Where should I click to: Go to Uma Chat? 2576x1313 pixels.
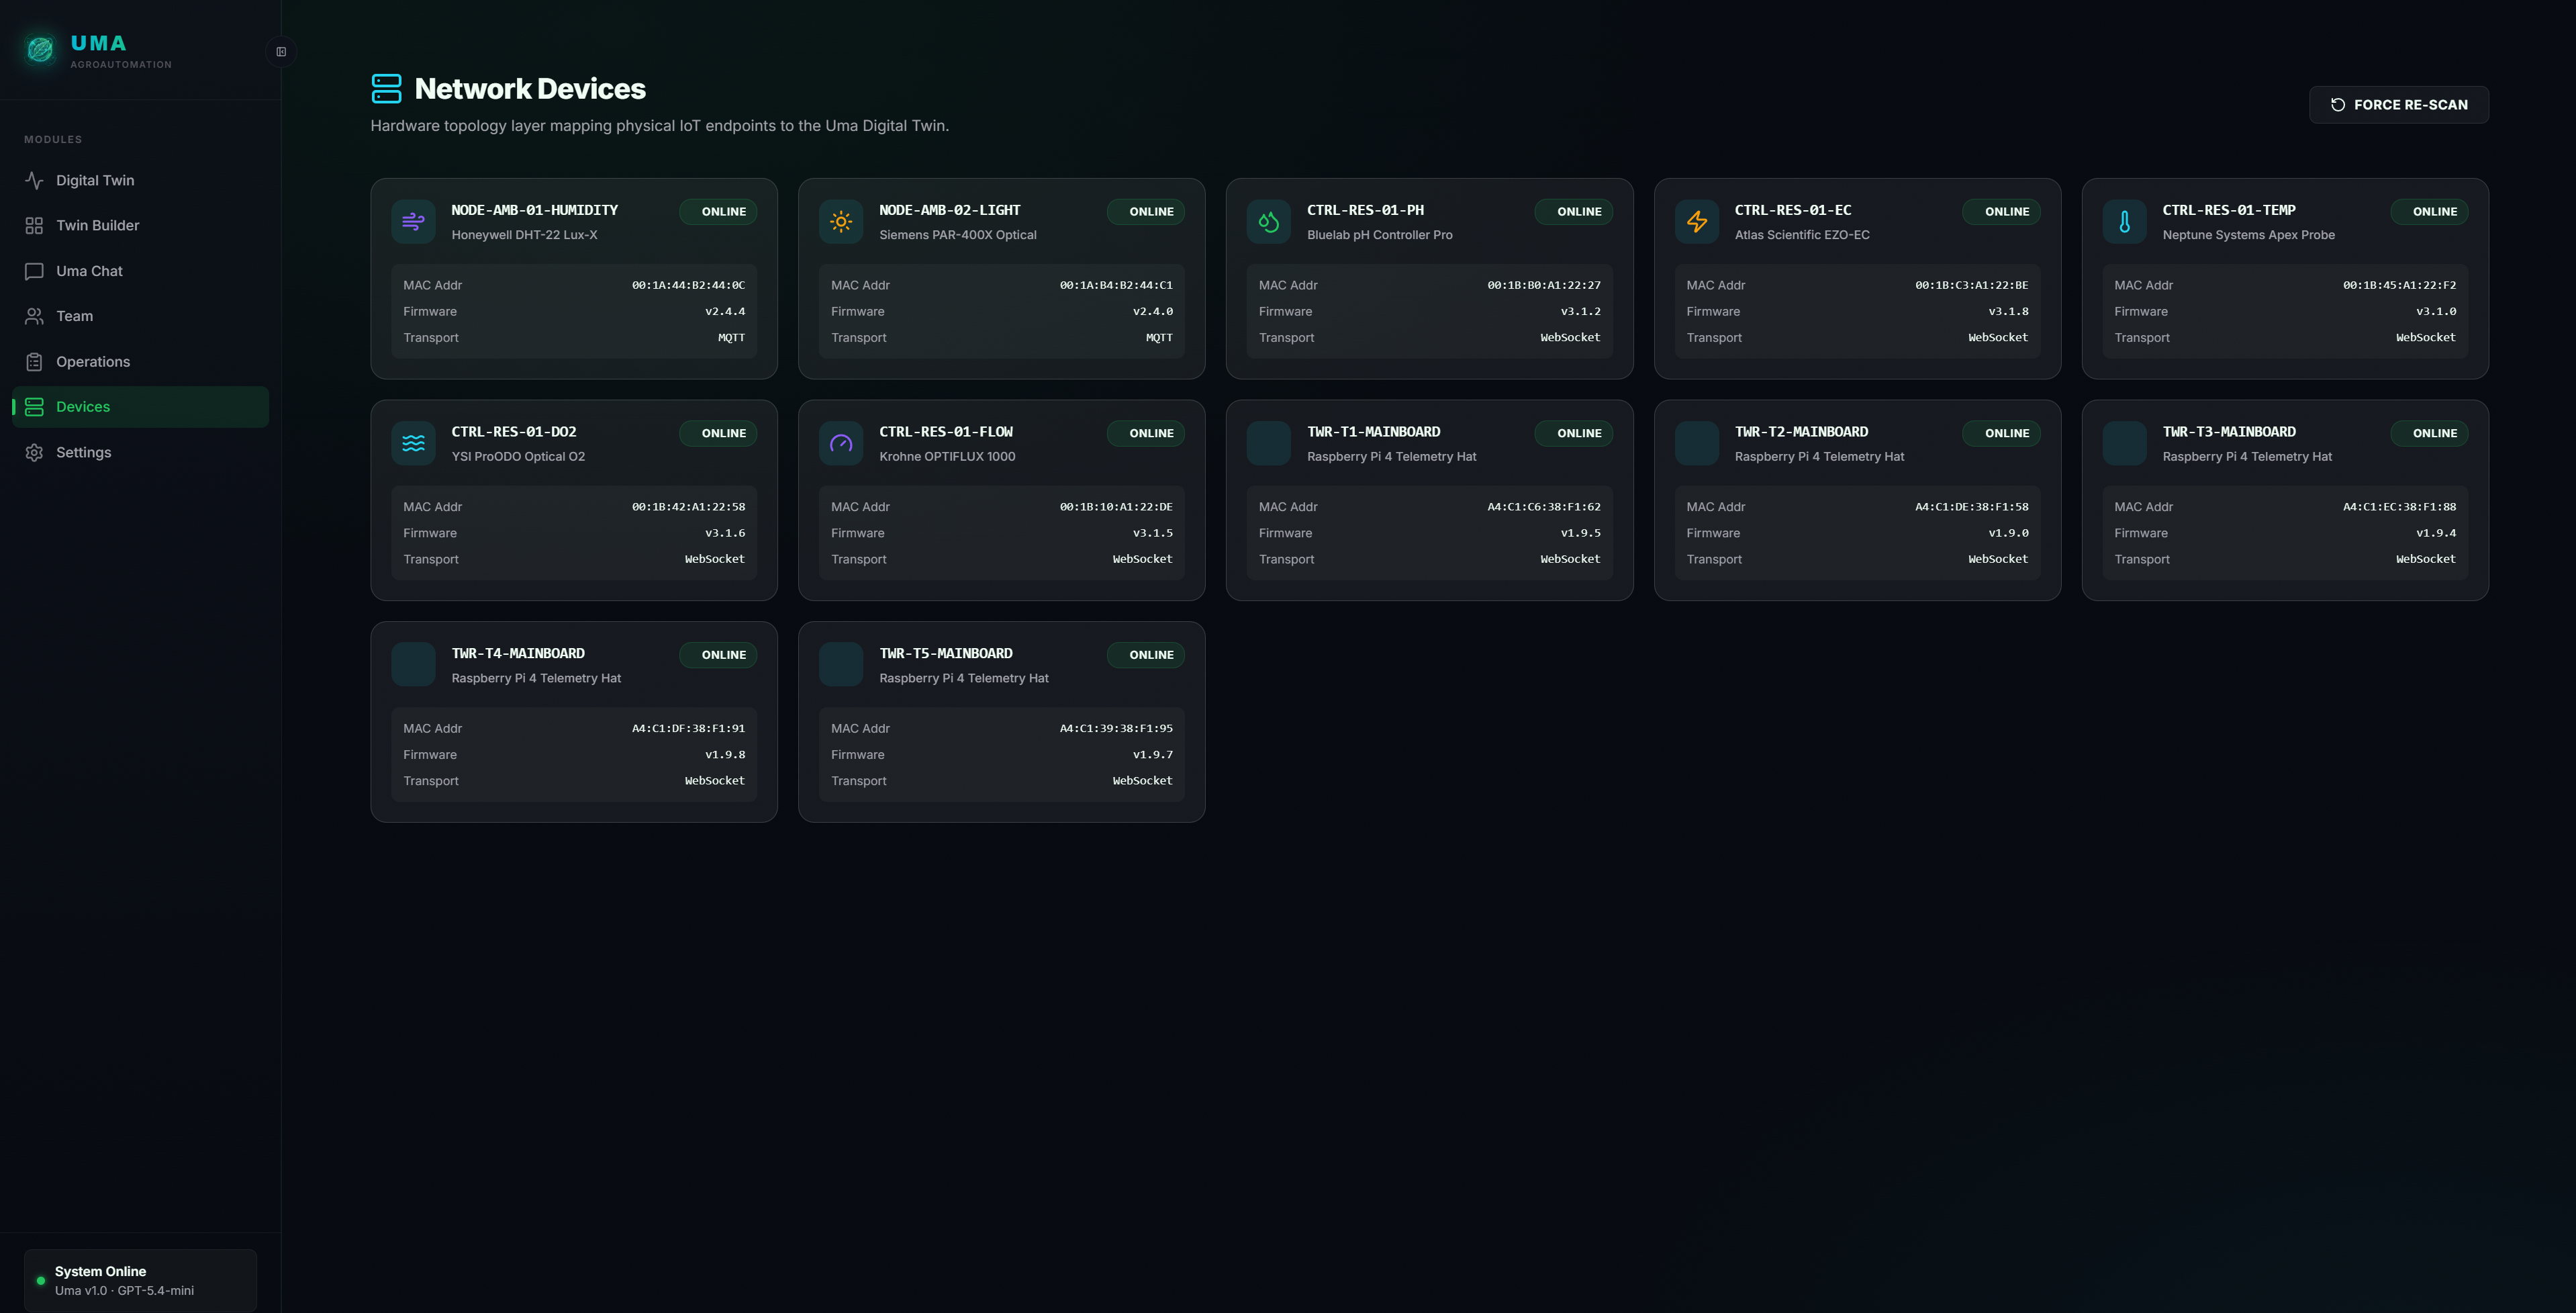click(x=140, y=271)
